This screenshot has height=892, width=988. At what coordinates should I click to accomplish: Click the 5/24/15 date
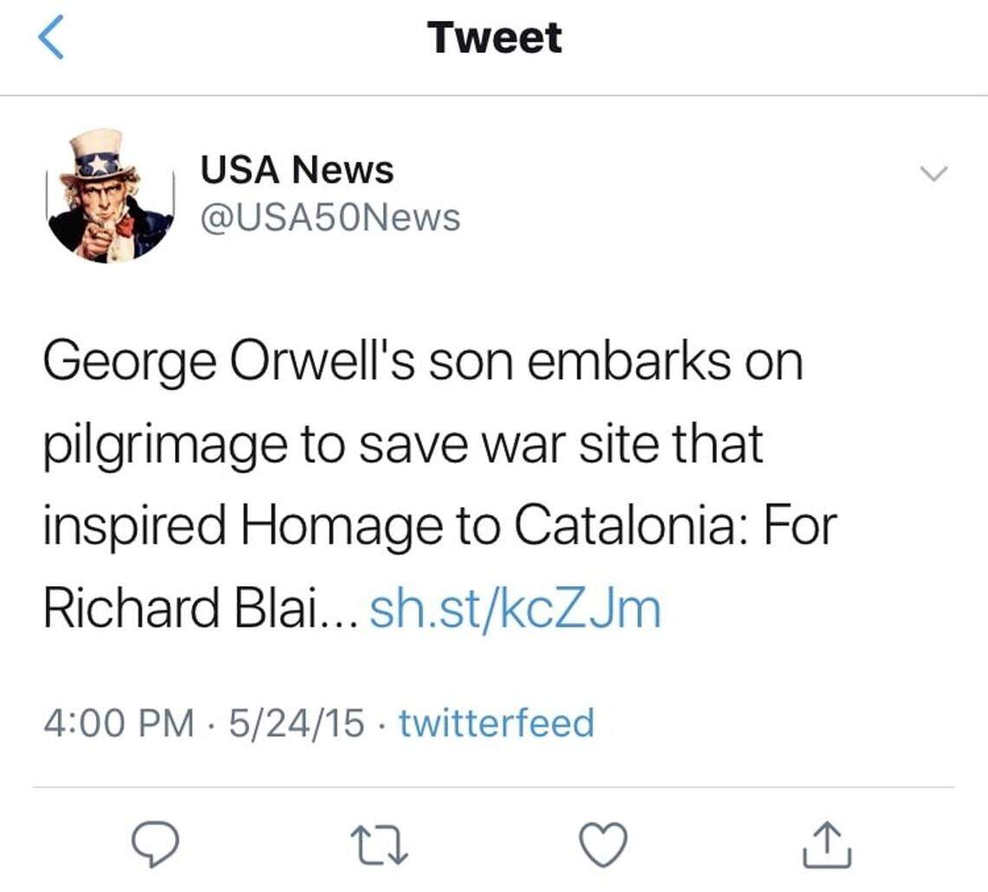296,723
